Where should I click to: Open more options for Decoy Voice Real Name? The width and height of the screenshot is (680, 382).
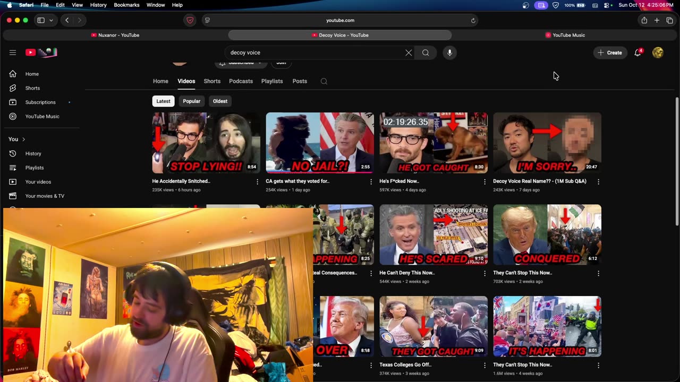(598, 181)
